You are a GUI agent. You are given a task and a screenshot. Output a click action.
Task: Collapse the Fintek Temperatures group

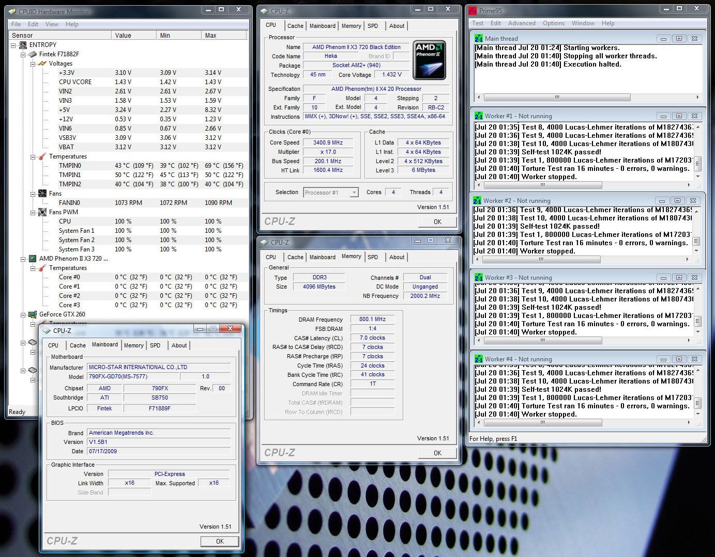coord(33,156)
